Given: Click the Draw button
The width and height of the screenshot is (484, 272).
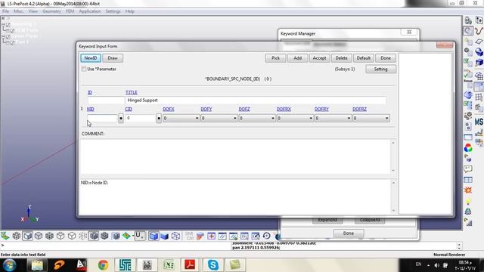Looking at the screenshot, I should point(113,58).
